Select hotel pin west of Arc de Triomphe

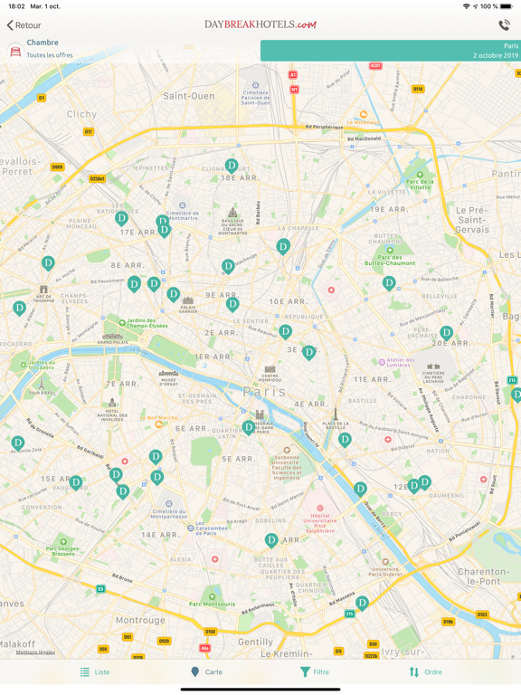click(19, 309)
